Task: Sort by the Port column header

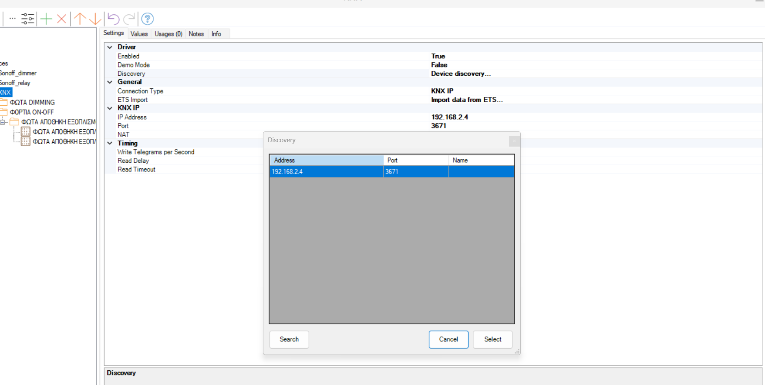Action: click(415, 160)
